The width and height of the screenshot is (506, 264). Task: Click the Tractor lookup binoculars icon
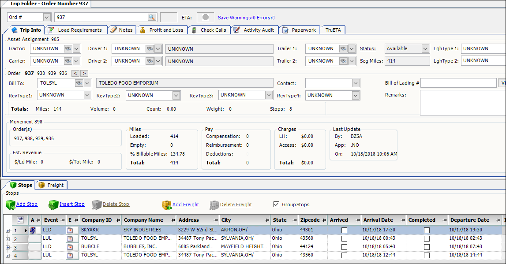67,48
